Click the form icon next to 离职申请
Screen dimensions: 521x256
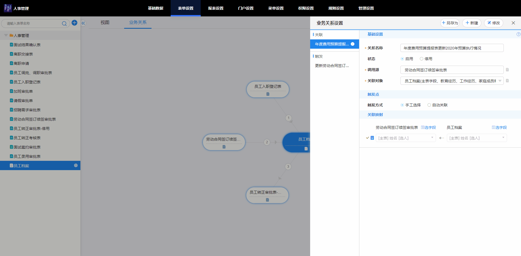click(x=11, y=63)
